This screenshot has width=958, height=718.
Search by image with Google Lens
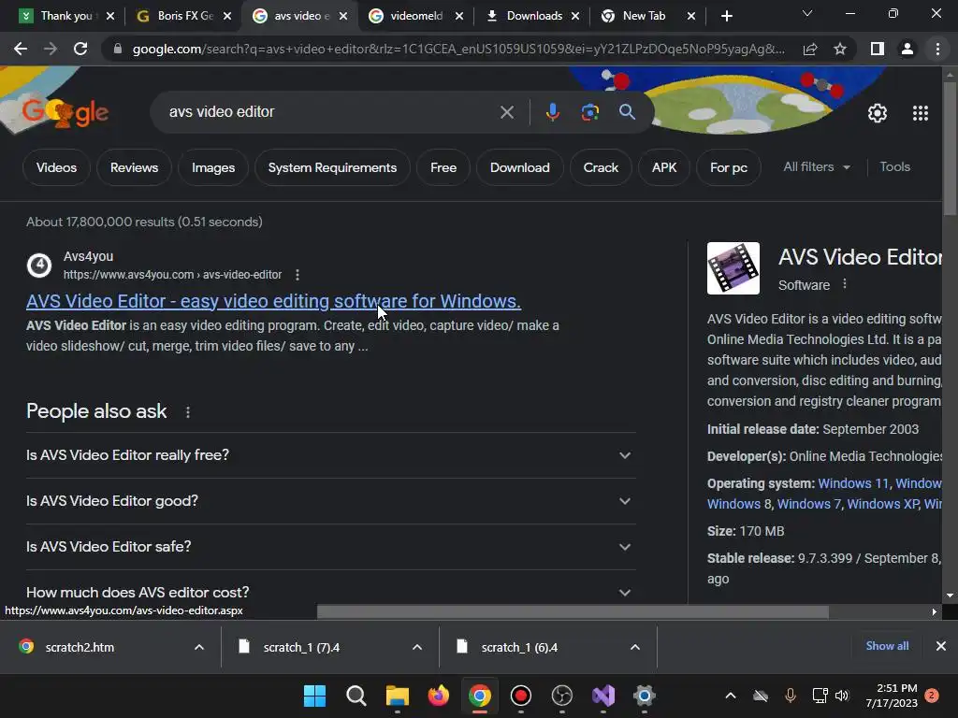(589, 112)
